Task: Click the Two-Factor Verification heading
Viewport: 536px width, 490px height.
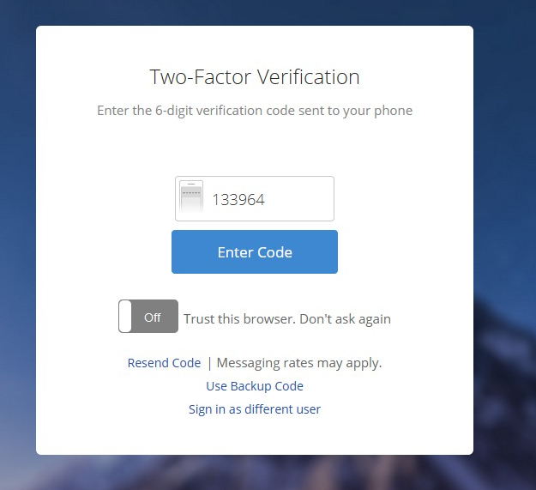Action: (x=255, y=77)
